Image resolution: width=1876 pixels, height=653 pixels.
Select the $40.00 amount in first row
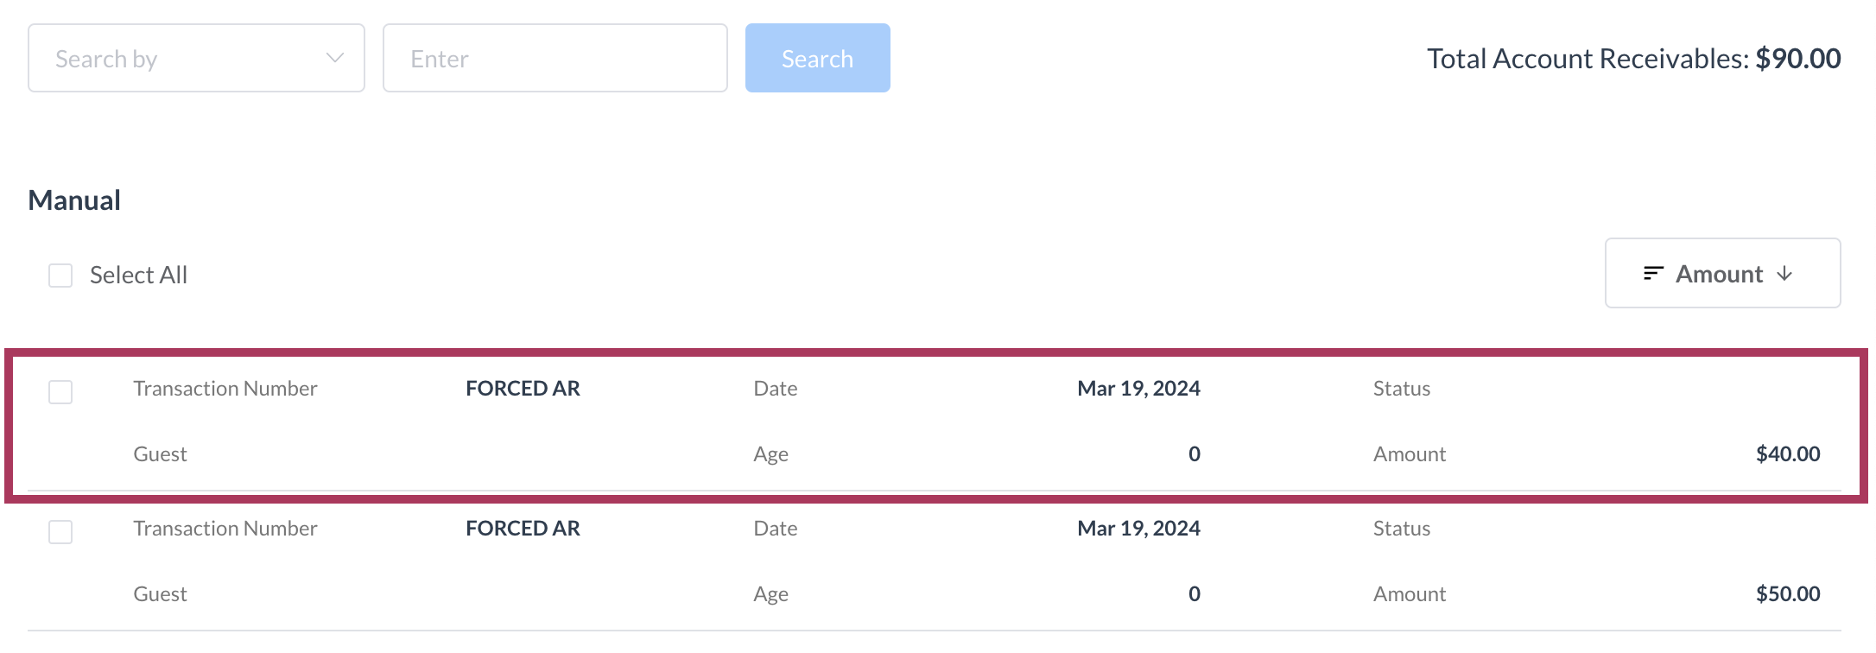(x=1787, y=453)
